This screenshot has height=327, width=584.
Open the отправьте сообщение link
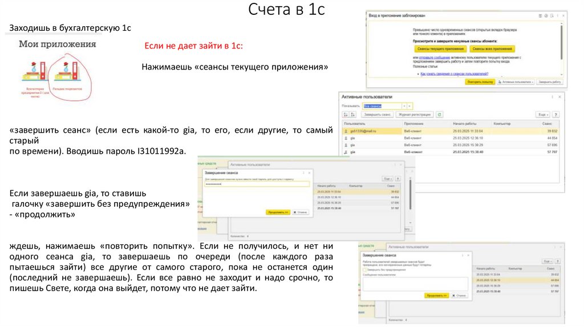[434, 58]
